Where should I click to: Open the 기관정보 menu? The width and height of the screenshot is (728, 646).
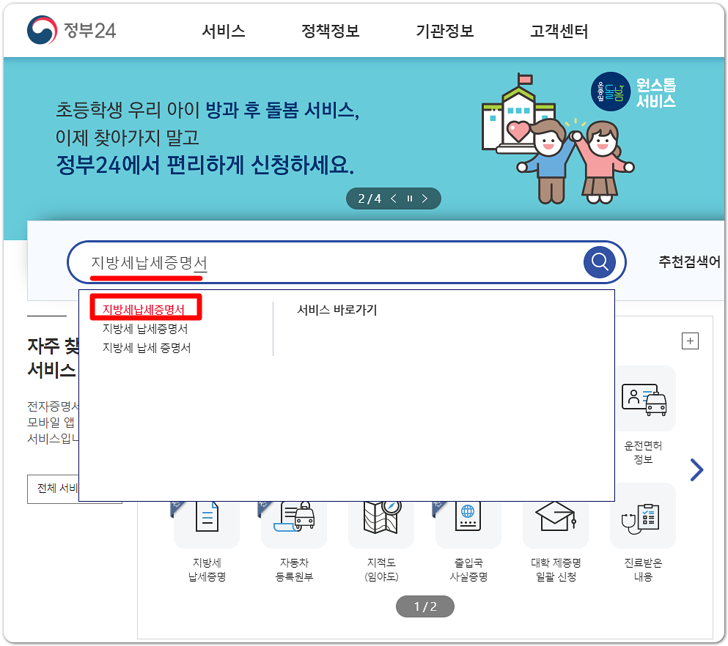(x=445, y=31)
